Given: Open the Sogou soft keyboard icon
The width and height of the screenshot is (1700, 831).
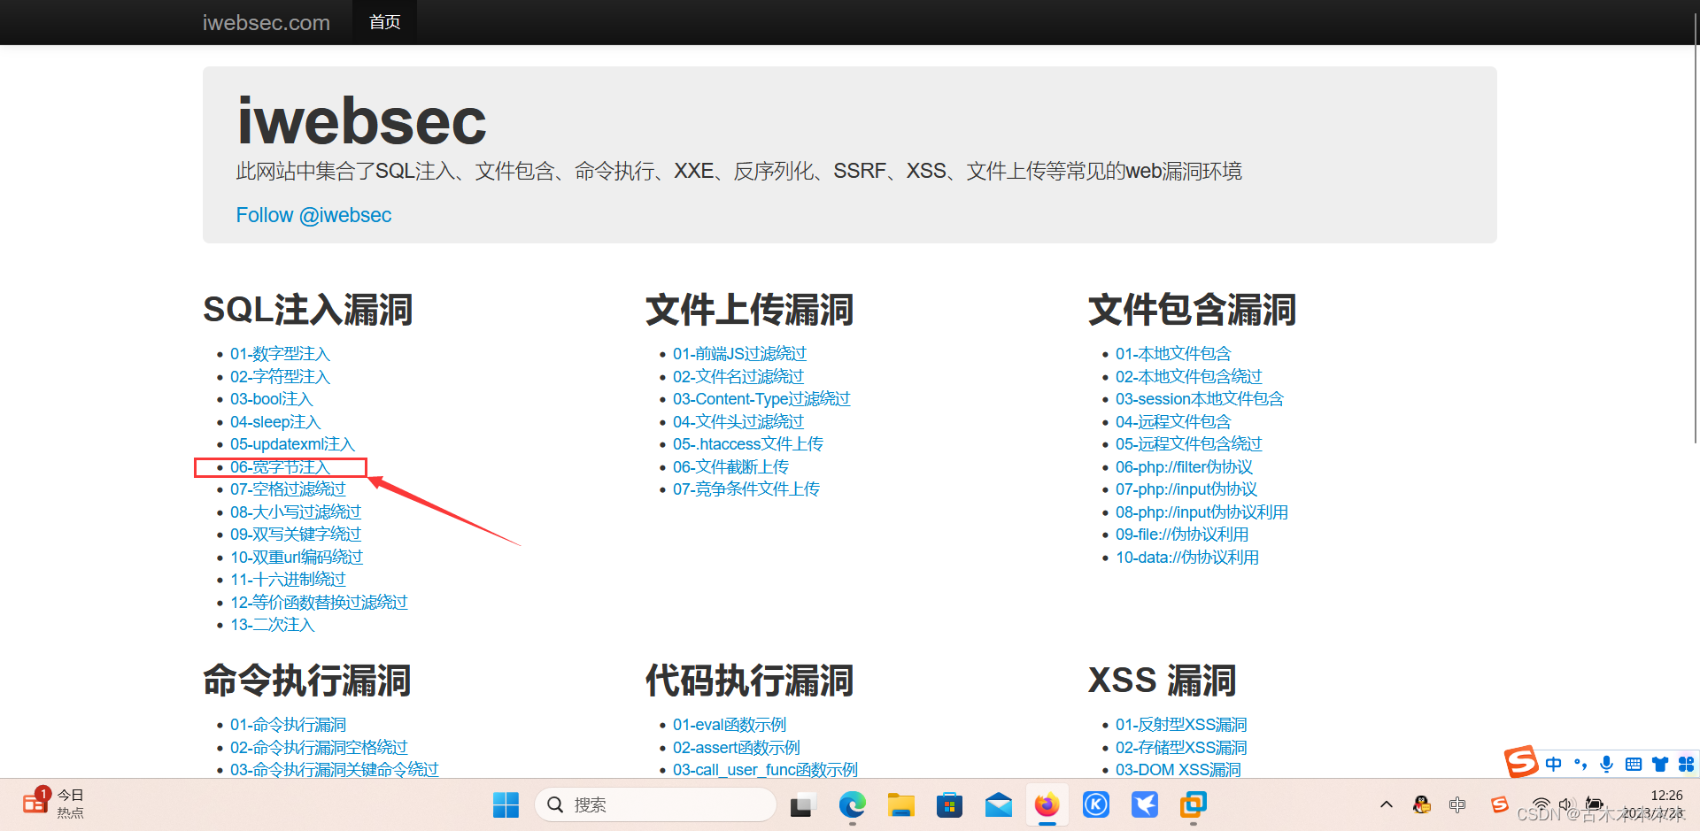Looking at the screenshot, I should (1634, 763).
